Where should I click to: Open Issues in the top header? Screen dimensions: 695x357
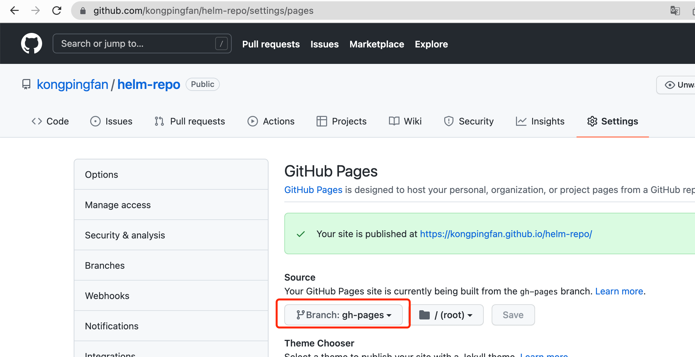[x=324, y=44]
